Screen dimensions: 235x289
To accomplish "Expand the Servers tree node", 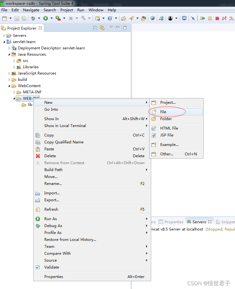I will click(4, 36).
